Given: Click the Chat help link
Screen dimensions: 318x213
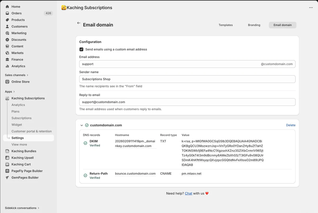Looking at the screenshot, I should 188,193.
